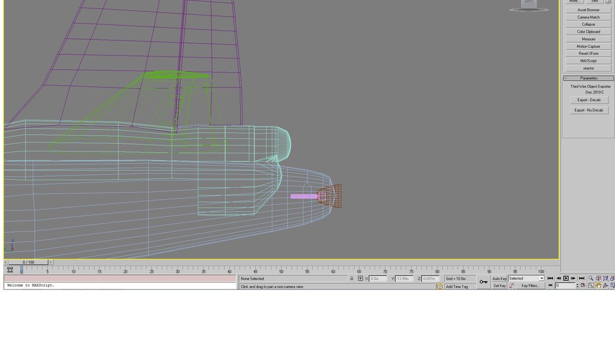Click the "None Selected" status text

tap(252, 278)
